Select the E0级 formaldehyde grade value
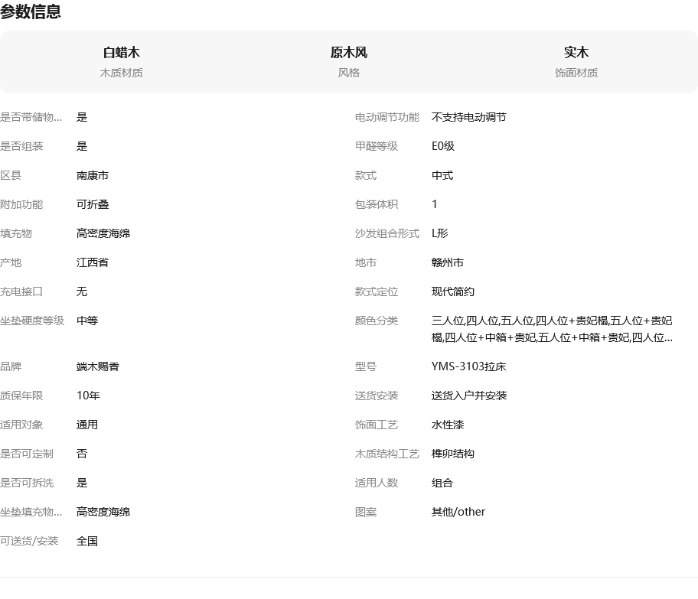Screen dimensions: 698x599 443,146
